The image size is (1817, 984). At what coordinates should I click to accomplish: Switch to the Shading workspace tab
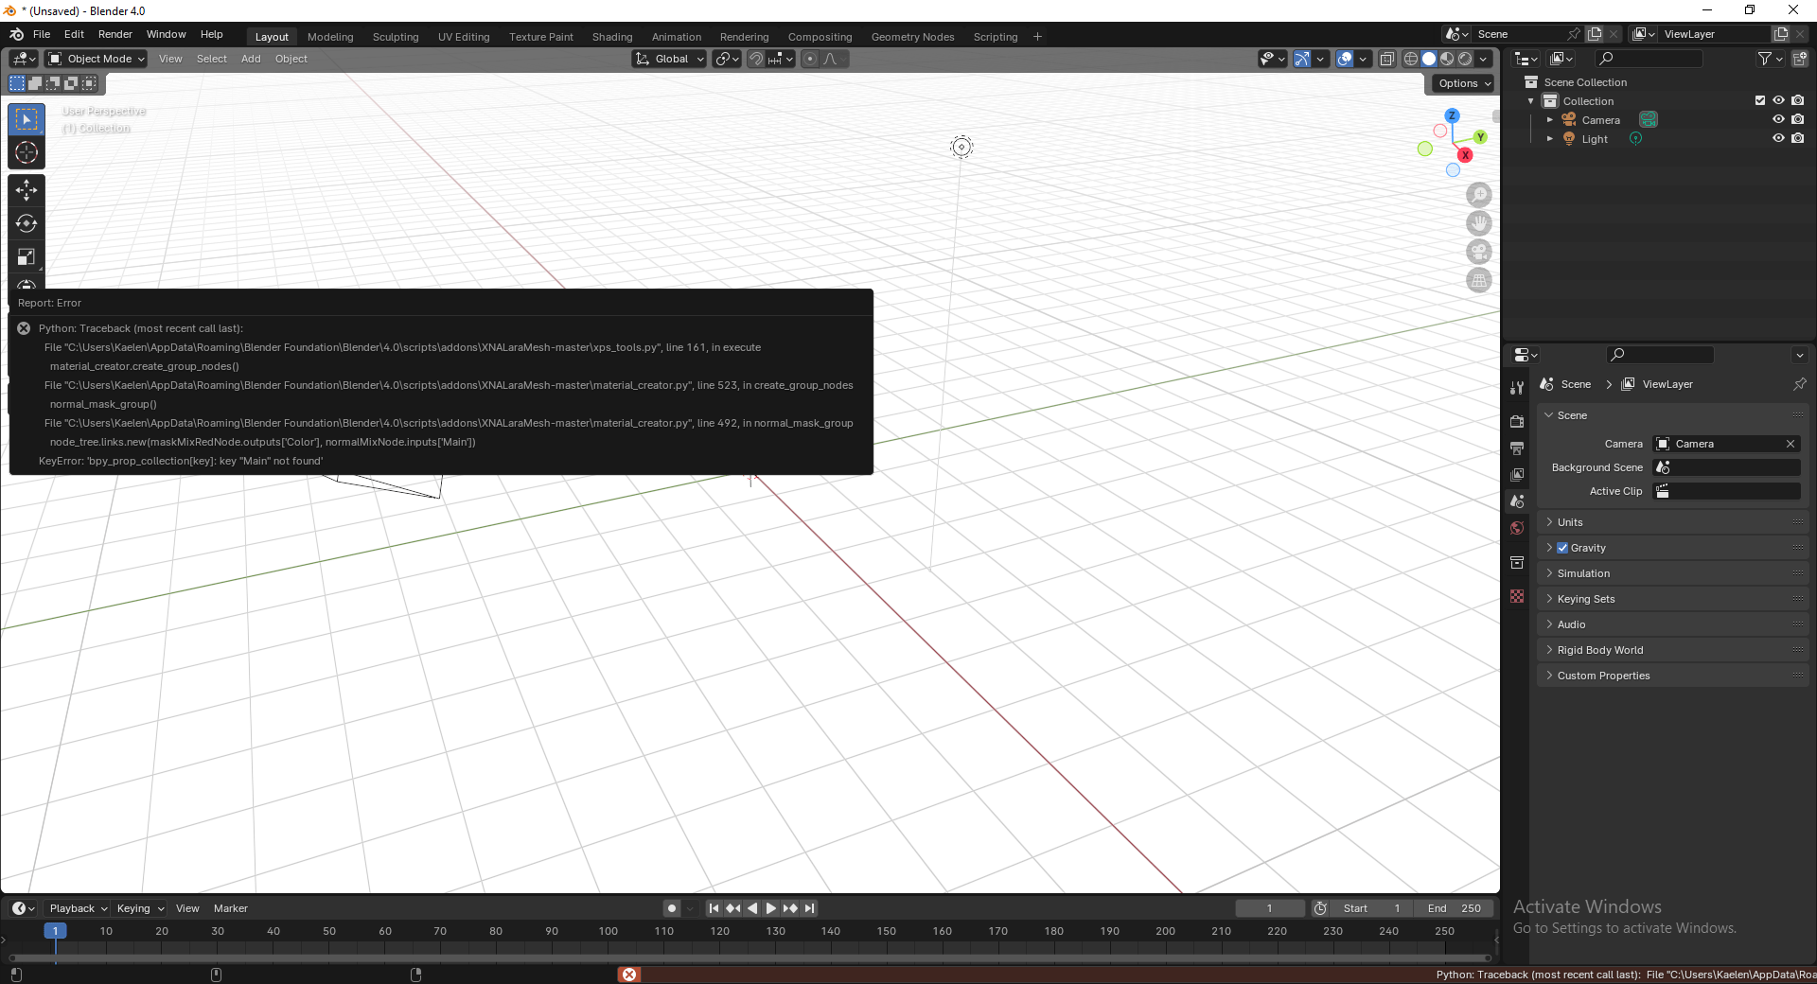611,36
